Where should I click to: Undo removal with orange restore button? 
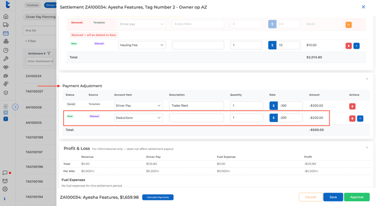coord(349,25)
